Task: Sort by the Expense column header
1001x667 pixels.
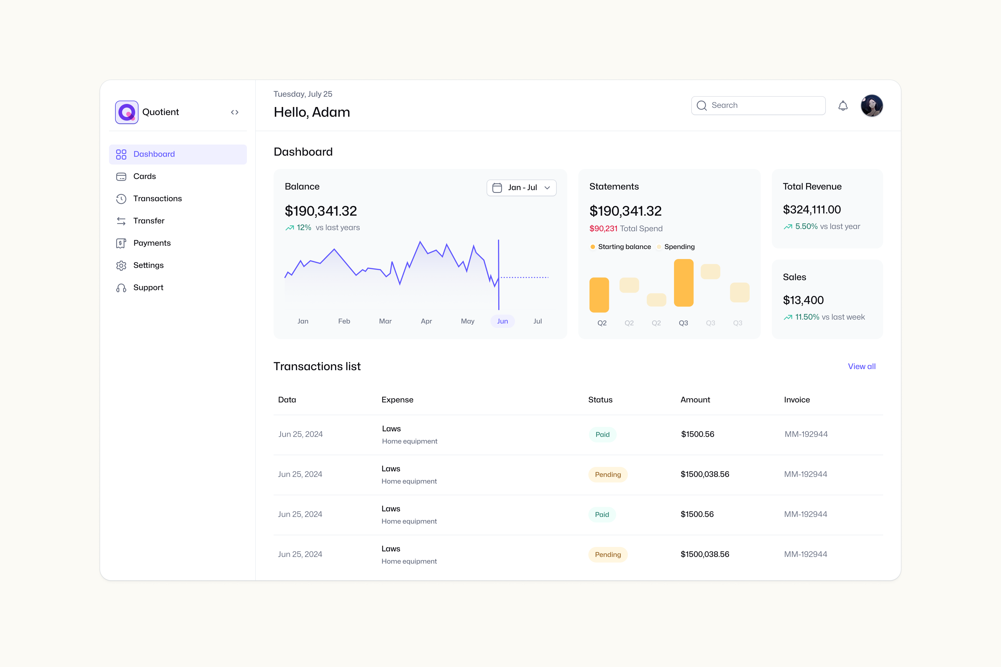Action: point(397,400)
